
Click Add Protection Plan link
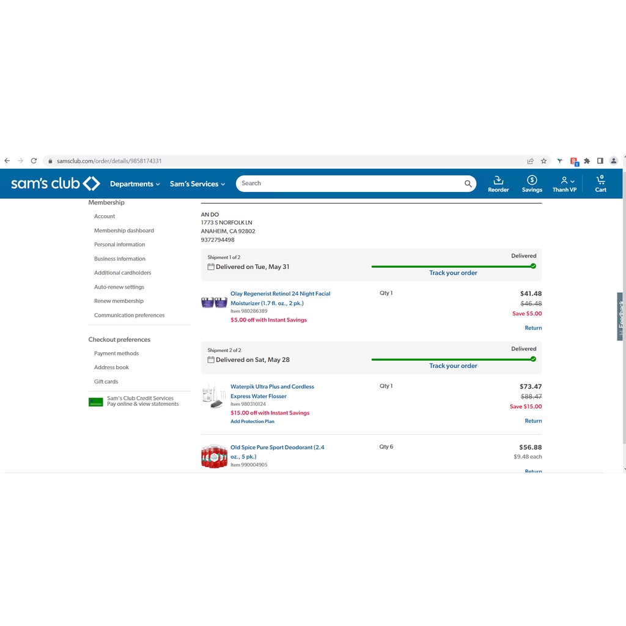coord(252,421)
